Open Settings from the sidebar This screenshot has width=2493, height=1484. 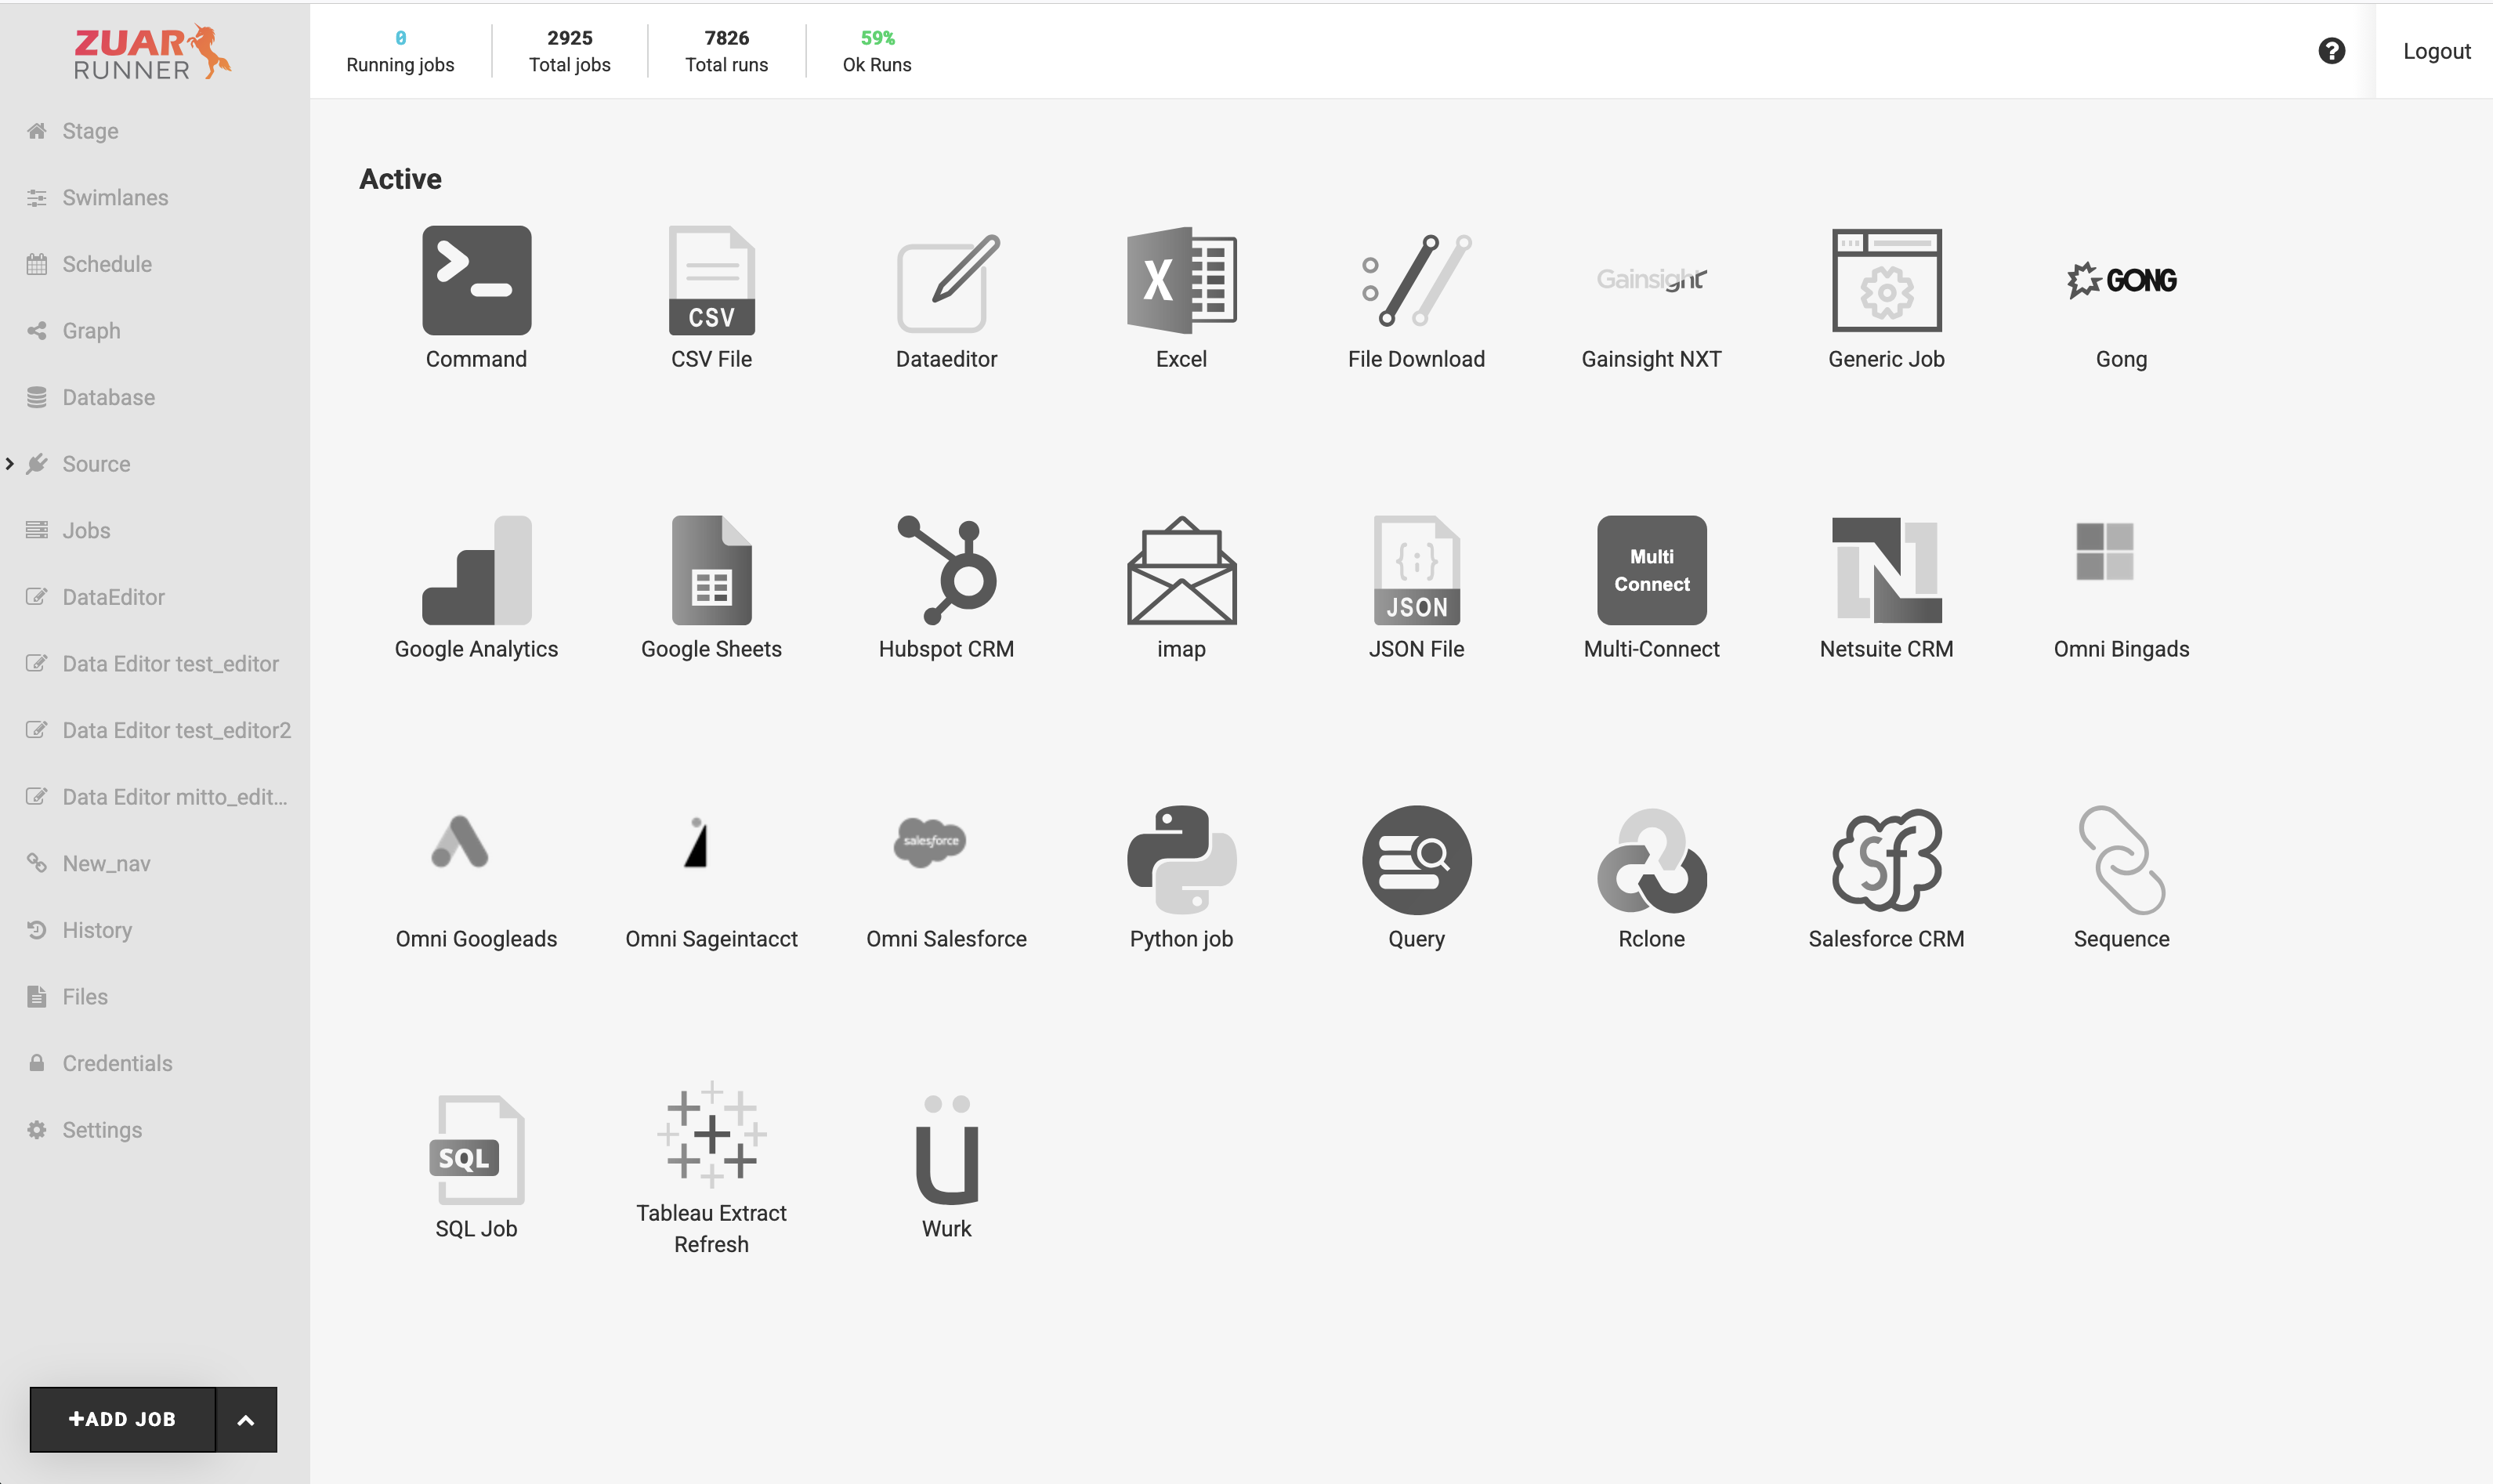(102, 1130)
